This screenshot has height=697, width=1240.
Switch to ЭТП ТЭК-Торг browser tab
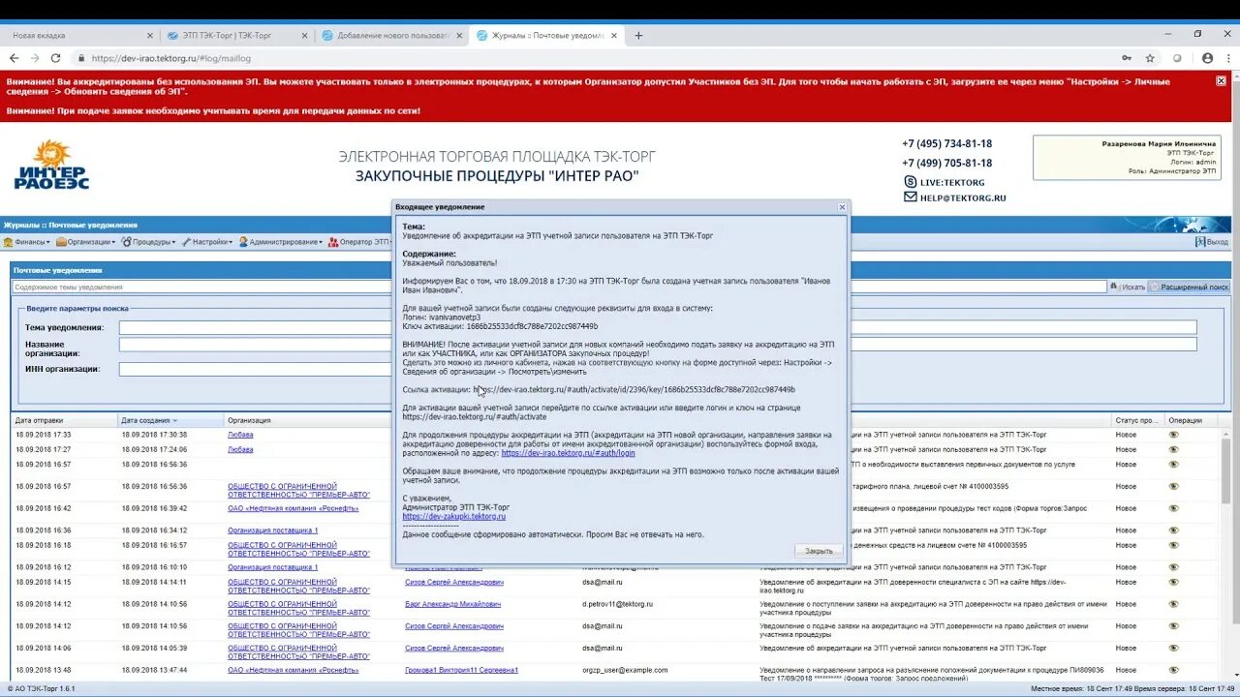[234, 35]
